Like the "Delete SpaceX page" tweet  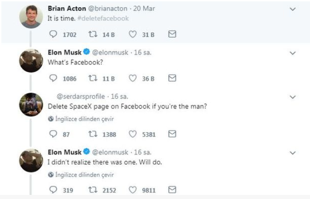pos(133,134)
